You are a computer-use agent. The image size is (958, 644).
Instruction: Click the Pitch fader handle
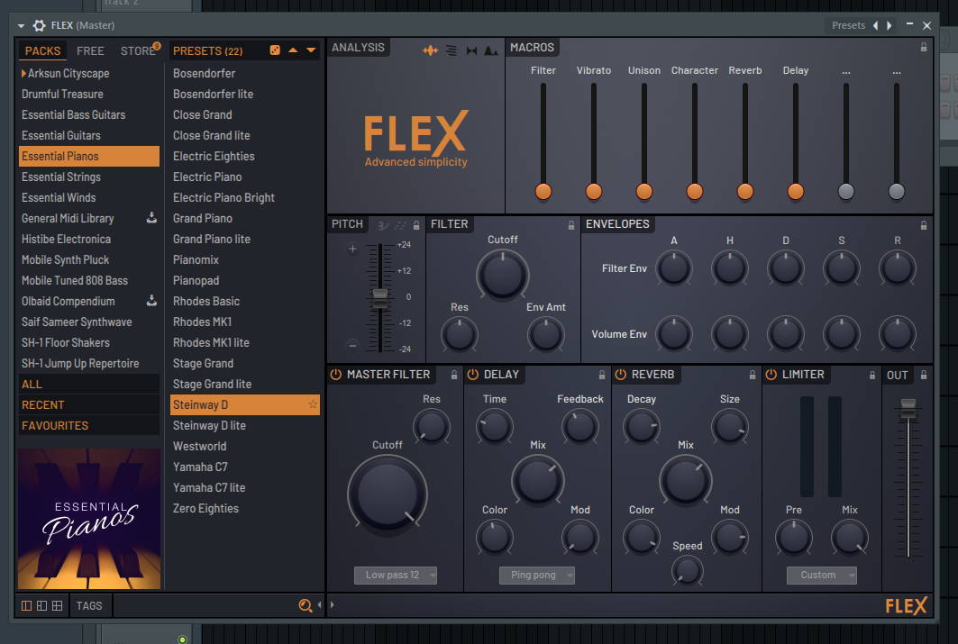380,297
